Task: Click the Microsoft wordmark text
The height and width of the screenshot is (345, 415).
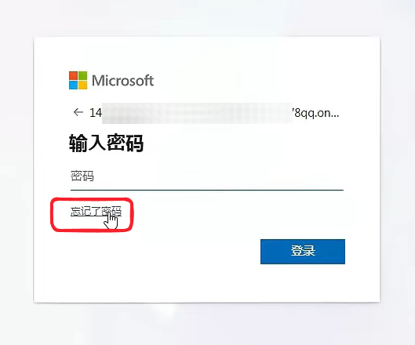Action: click(x=123, y=81)
